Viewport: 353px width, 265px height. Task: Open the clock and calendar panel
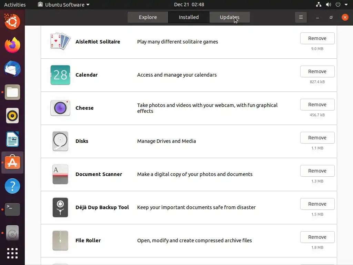coord(189,4)
